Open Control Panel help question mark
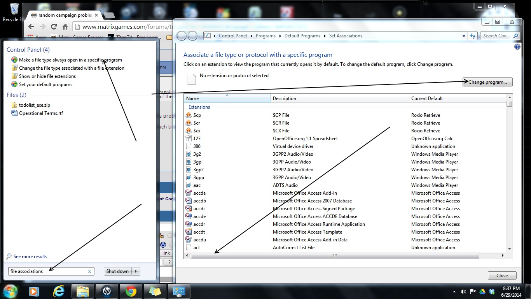Image resolution: width=531 pixels, height=299 pixels. tap(517, 47)
